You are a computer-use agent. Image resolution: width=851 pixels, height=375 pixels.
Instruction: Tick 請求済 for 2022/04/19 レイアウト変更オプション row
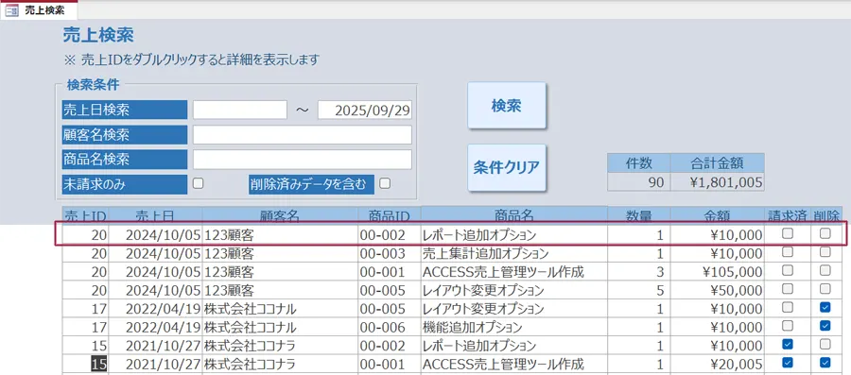[787, 307]
